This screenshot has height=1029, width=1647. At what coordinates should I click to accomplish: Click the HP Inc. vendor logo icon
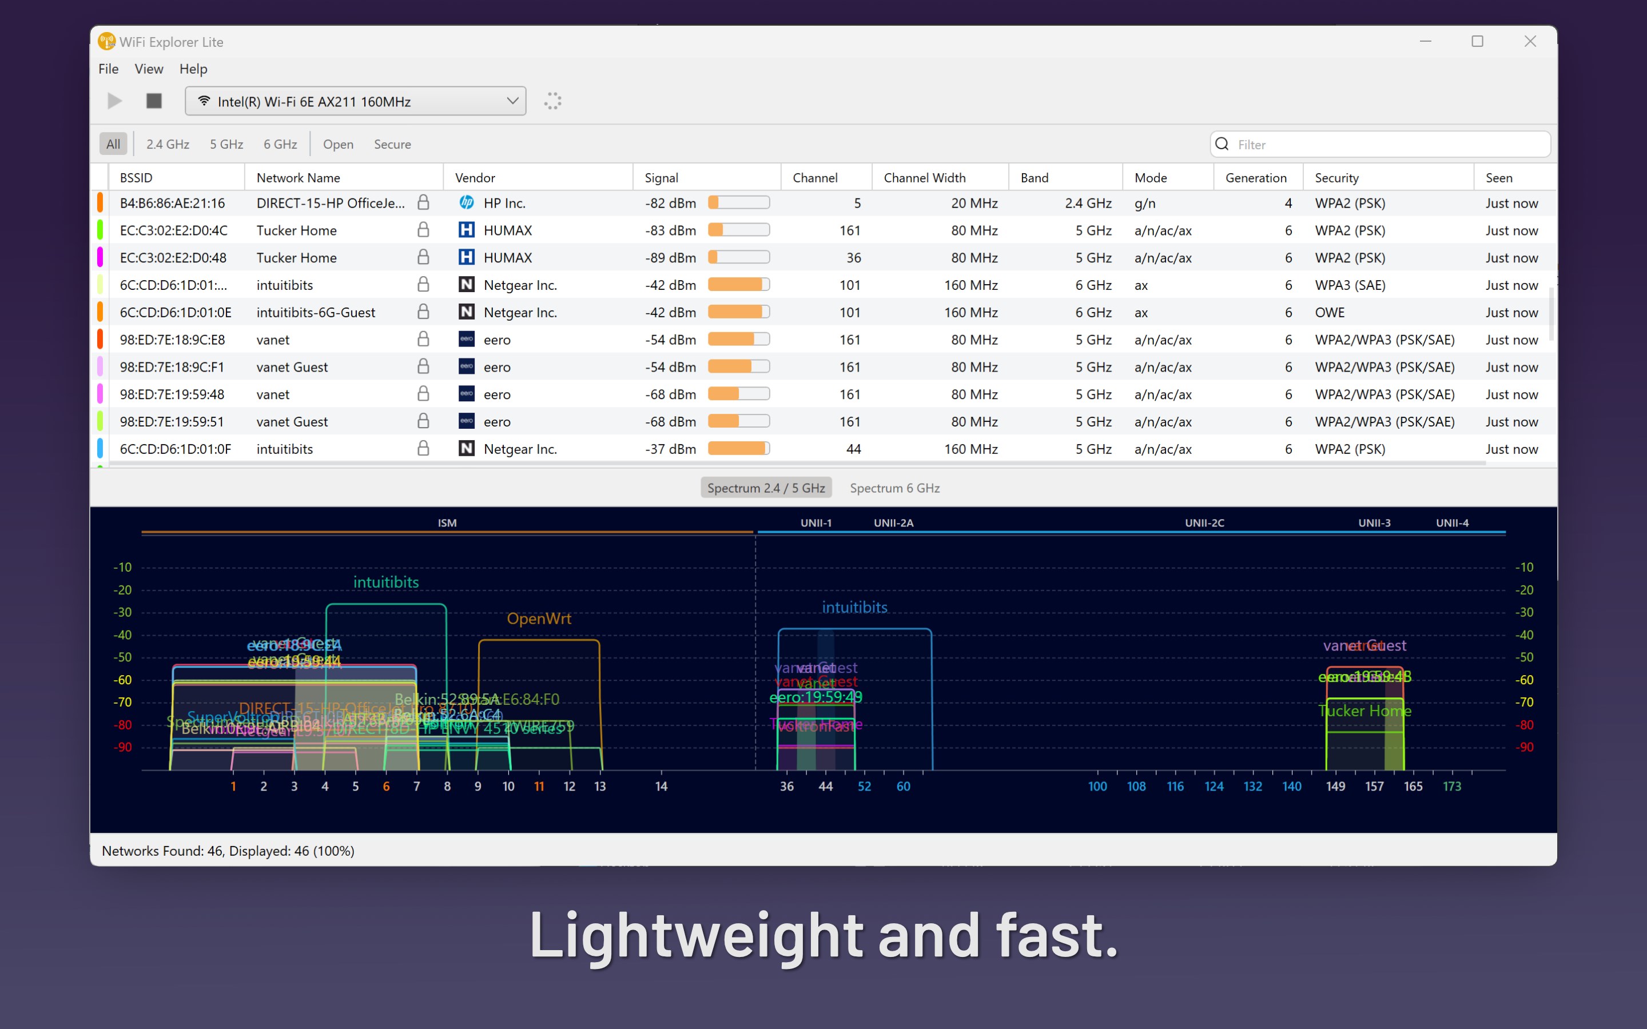tap(466, 203)
